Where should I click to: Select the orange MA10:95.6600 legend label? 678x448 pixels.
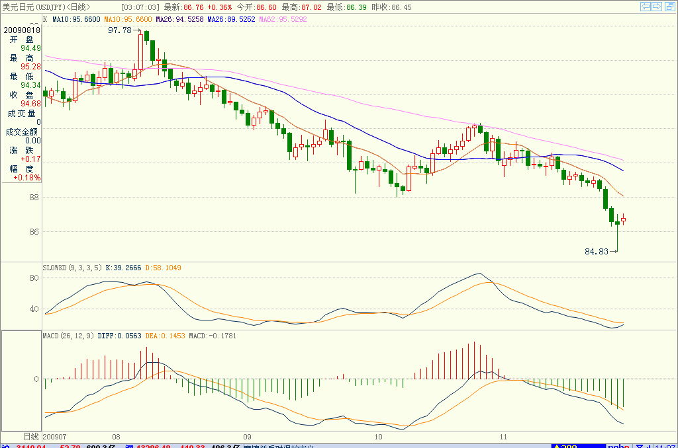click(x=128, y=19)
